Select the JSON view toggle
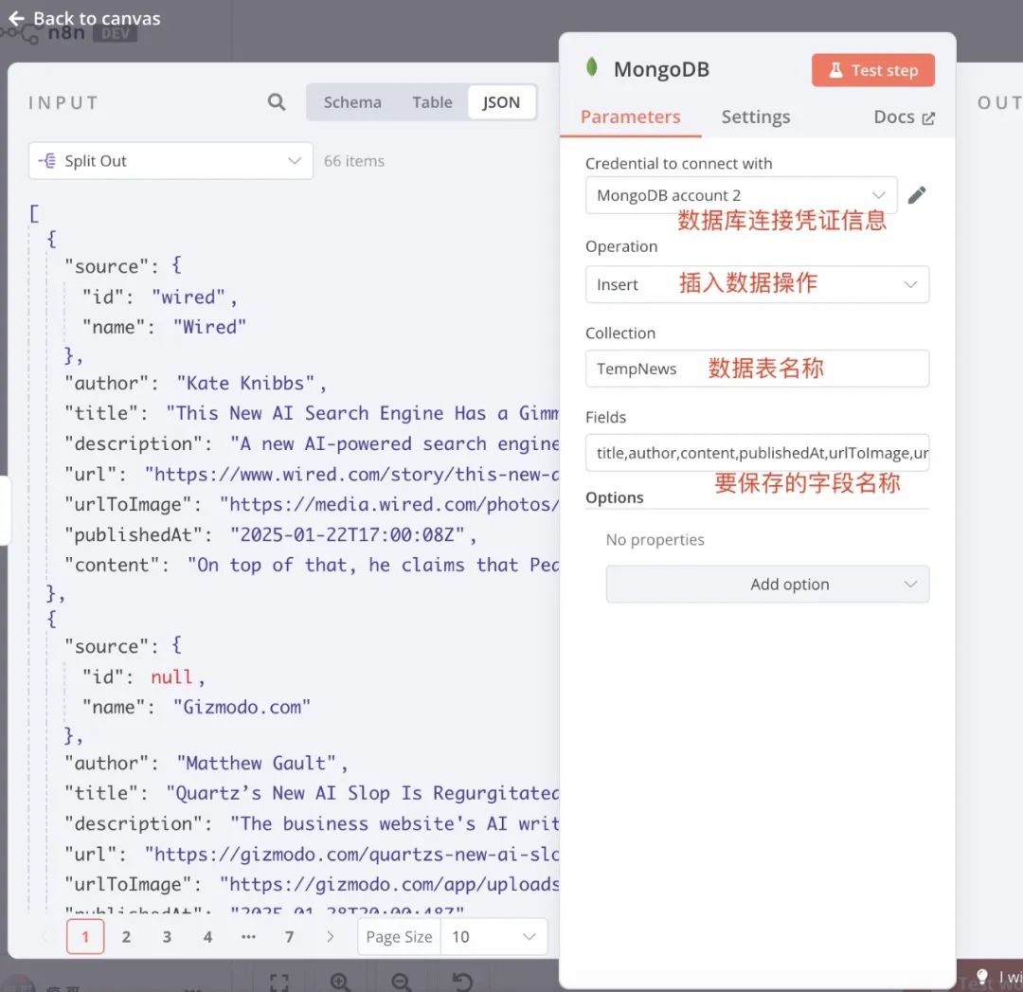Image resolution: width=1023 pixels, height=992 pixels. click(501, 101)
